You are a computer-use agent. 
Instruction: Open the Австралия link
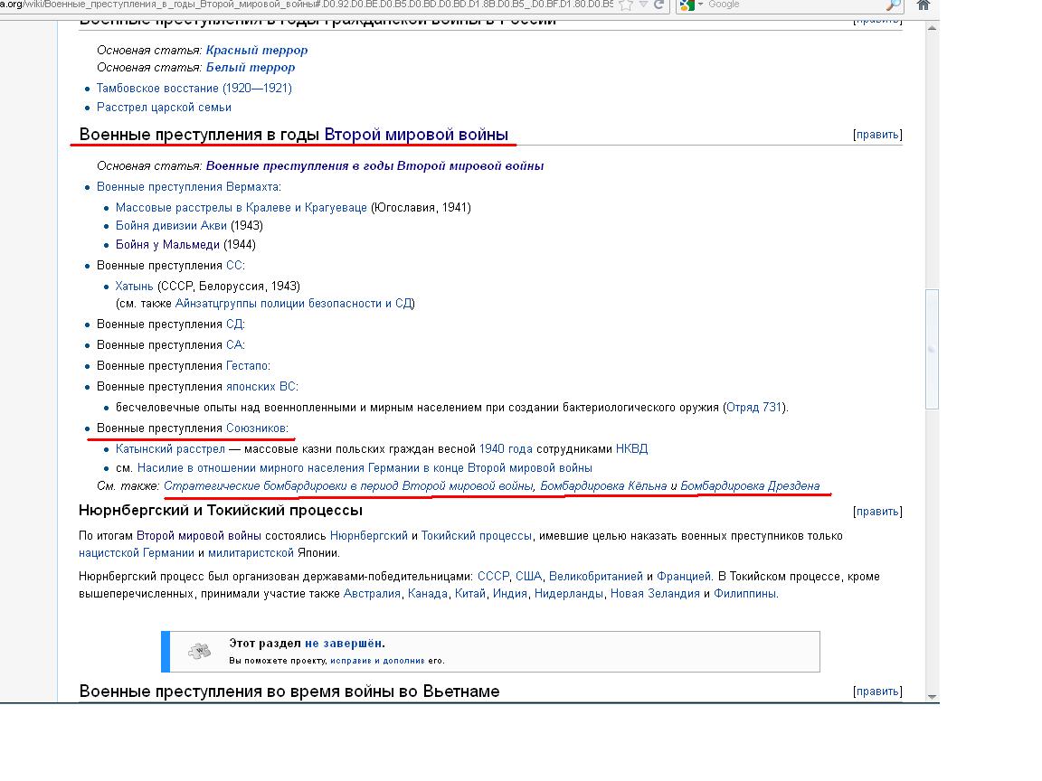tap(372, 593)
